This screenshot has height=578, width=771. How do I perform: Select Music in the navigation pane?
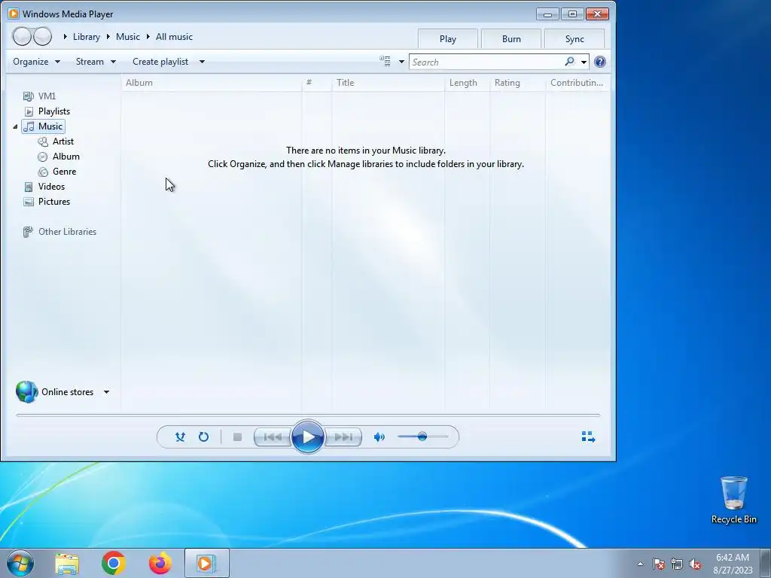pyautogui.click(x=43, y=126)
